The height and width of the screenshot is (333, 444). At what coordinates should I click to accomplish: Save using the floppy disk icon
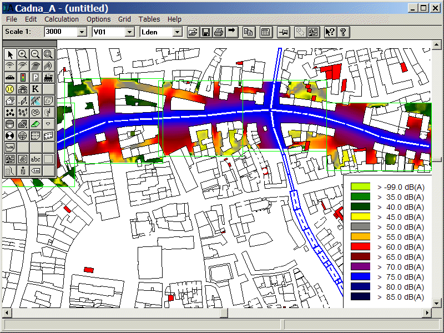tap(206, 32)
